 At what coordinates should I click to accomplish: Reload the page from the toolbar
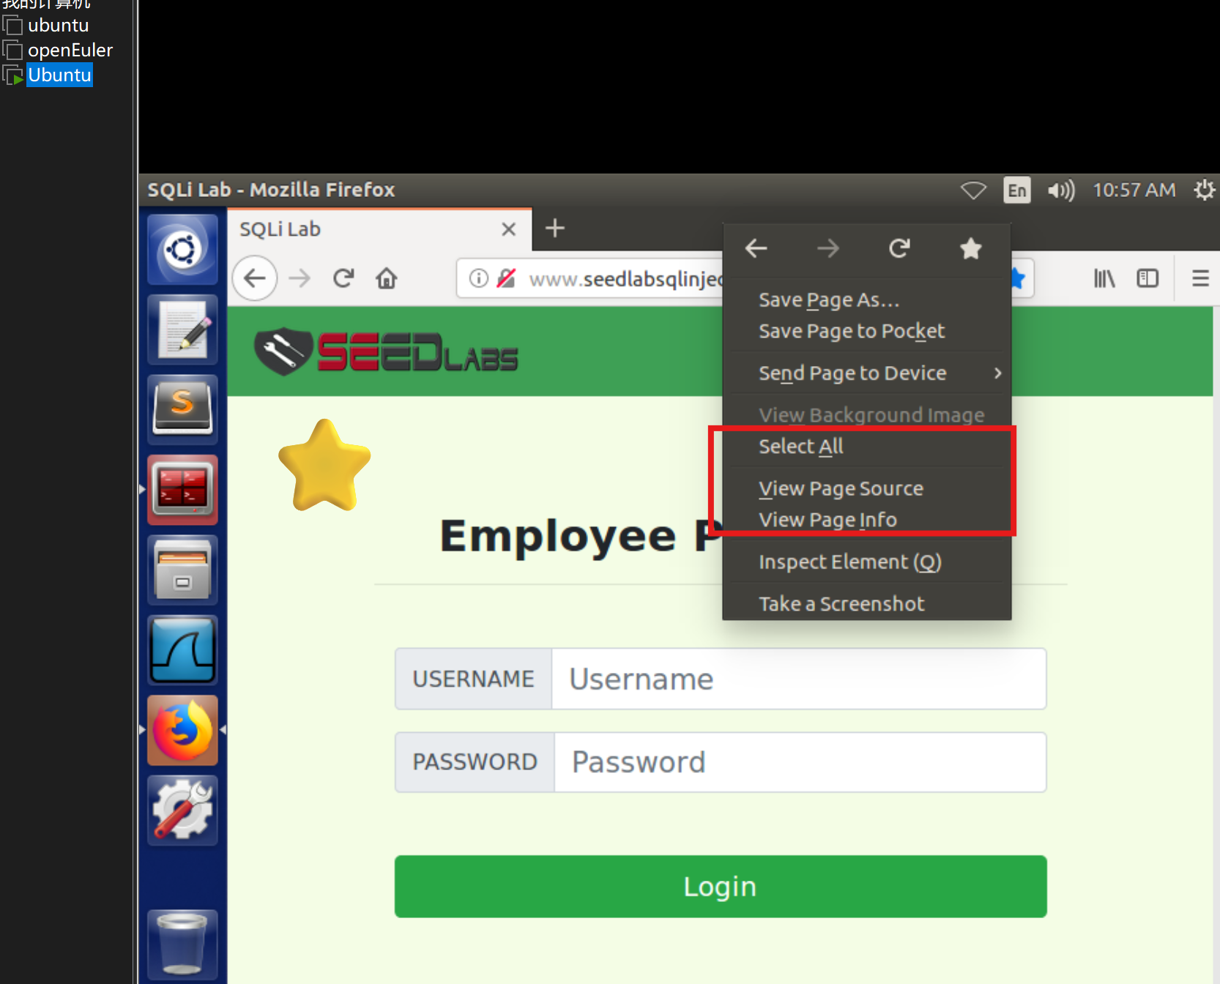tap(343, 278)
